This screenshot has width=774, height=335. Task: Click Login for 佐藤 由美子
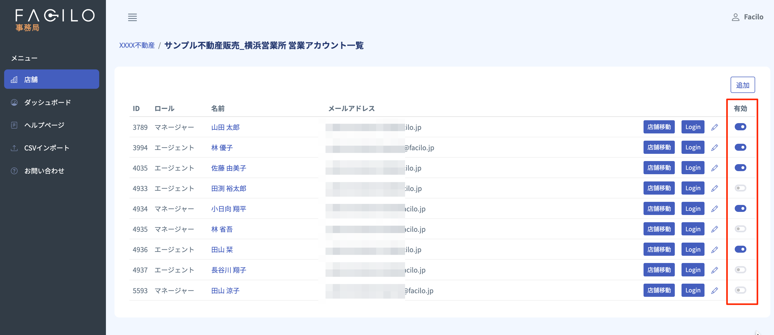[693, 168]
